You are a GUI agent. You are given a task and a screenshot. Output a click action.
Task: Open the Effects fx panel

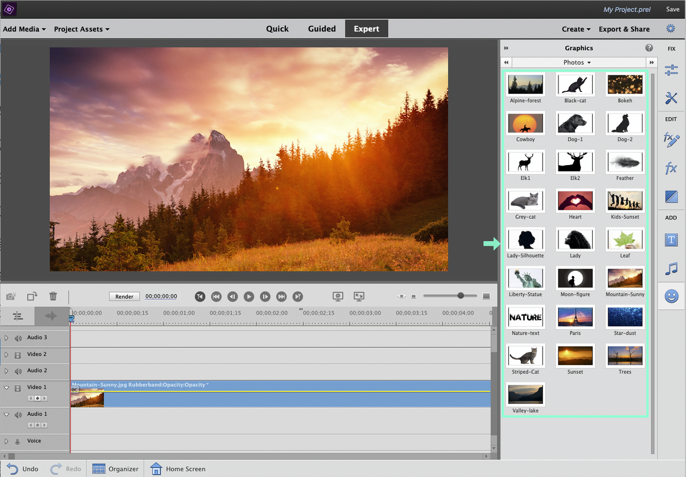coord(671,169)
